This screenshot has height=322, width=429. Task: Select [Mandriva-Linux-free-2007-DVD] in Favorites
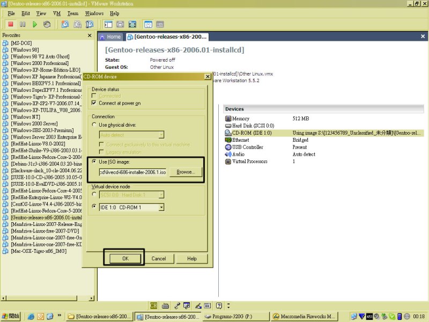45,231
